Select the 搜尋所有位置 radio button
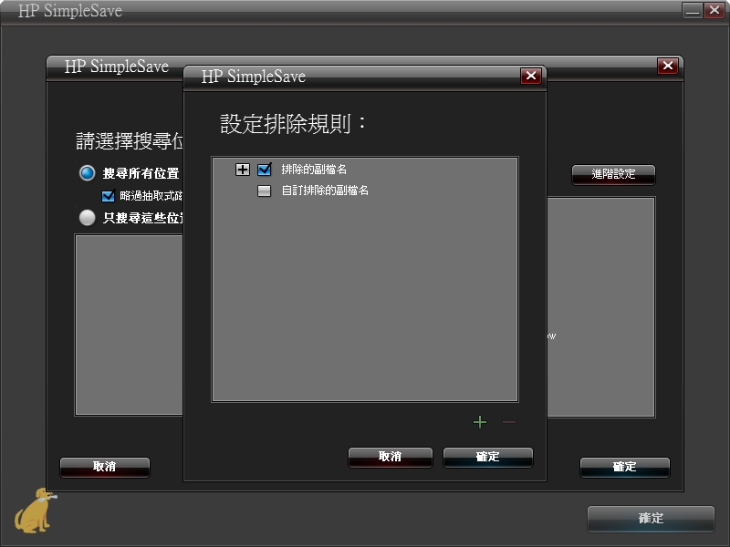 click(87, 173)
